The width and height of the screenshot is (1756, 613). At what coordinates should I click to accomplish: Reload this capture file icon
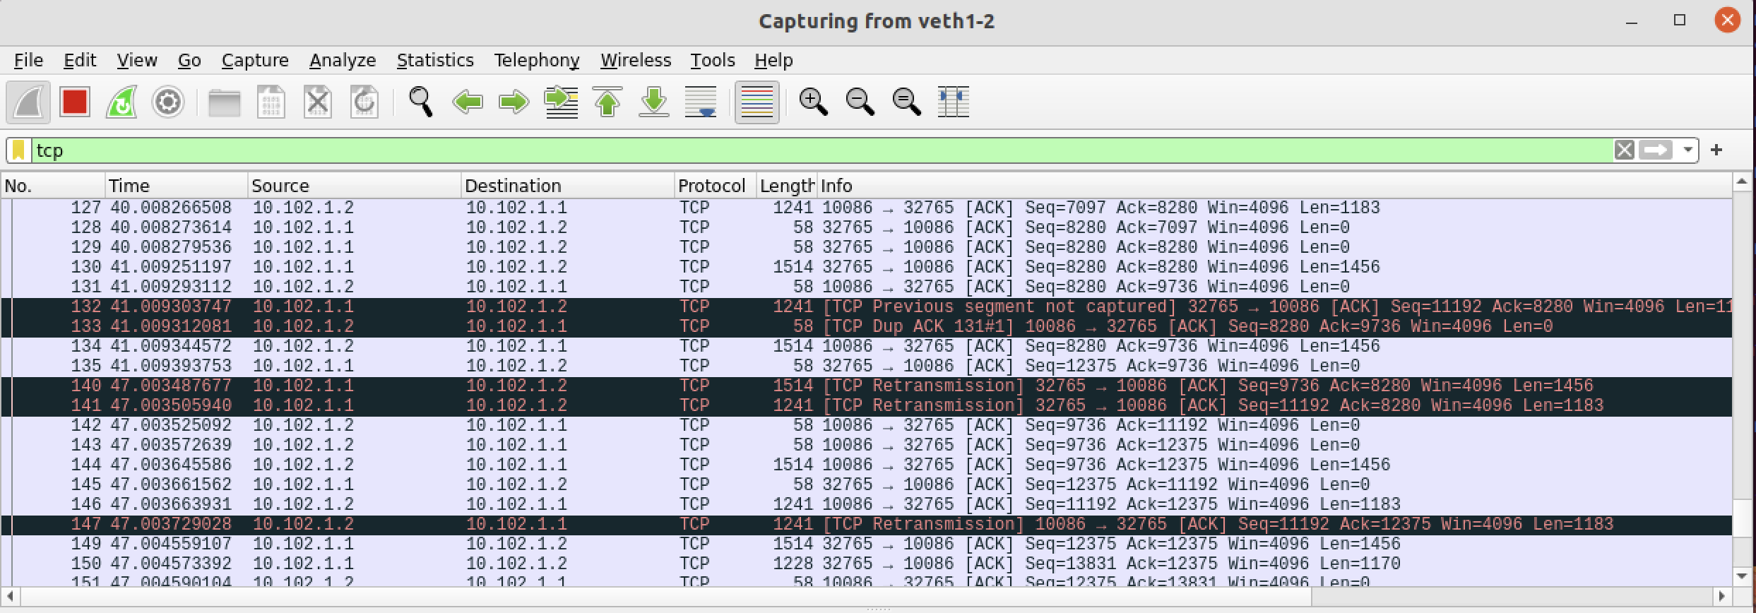click(364, 102)
